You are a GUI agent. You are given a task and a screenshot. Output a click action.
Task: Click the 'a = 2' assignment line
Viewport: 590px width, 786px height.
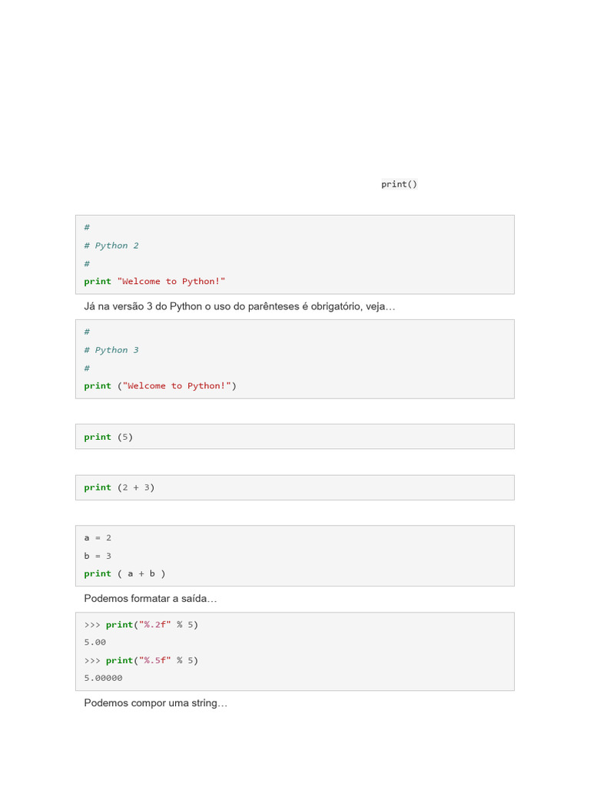(98, 538)
